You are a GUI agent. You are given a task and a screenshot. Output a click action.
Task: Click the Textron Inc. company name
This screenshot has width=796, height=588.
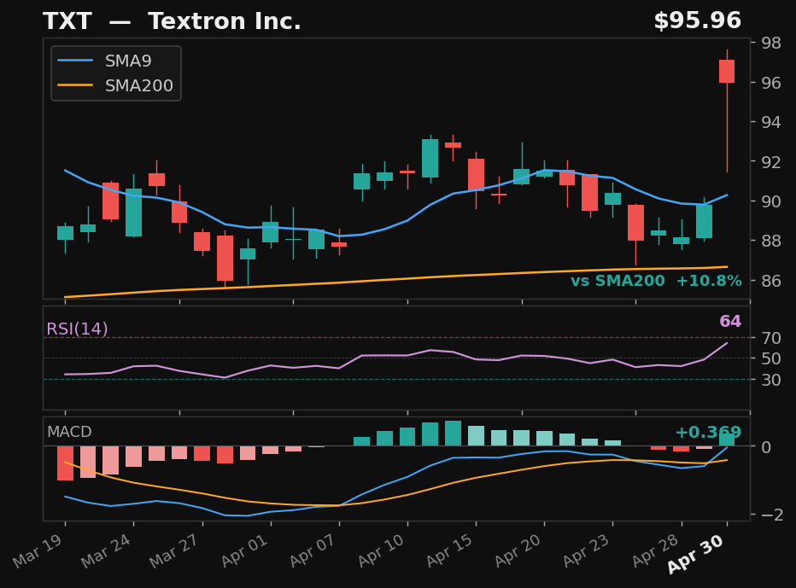pos(225,21)
